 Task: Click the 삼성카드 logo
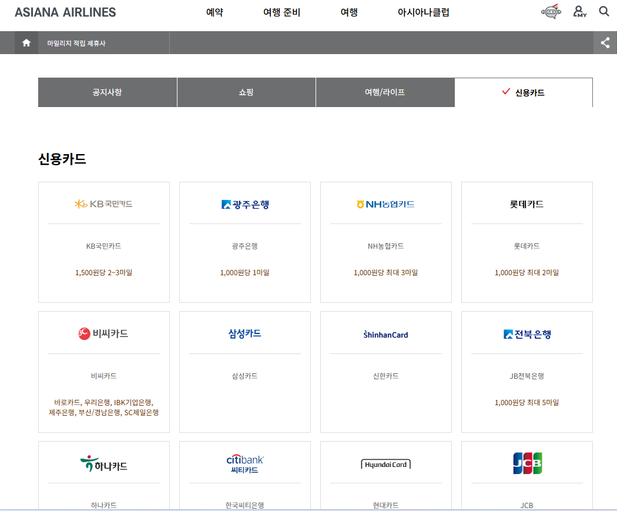245,333
